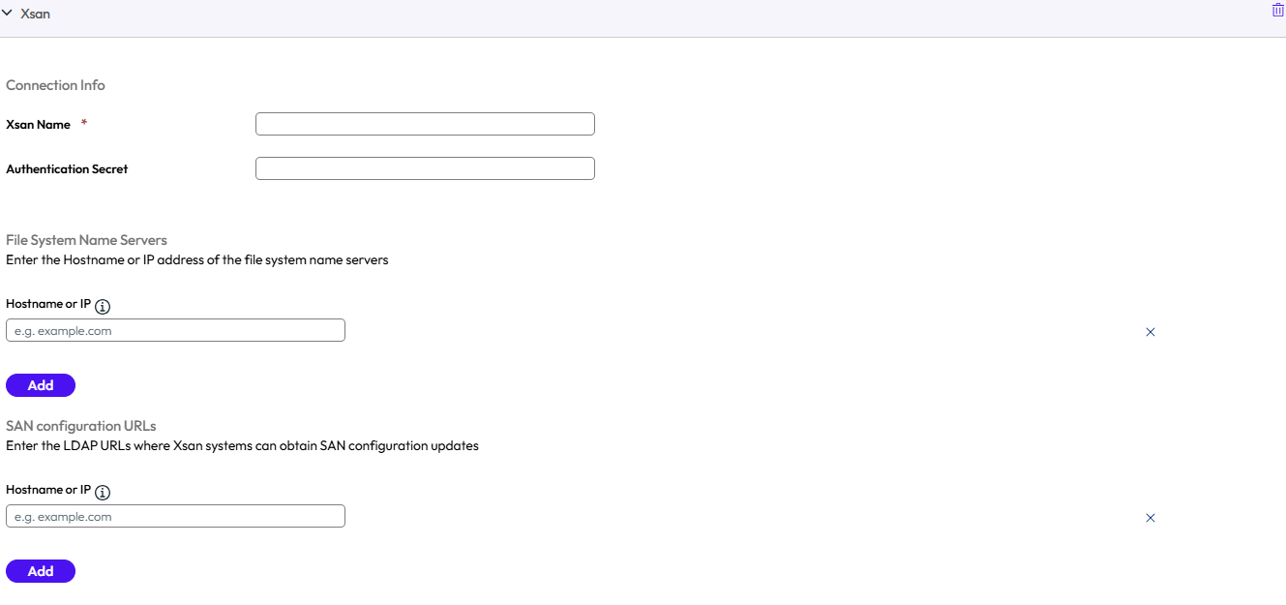Click the SAN configuration URLs heading
The height and width of the screenshot is (605, 1286).
click(81, 426)
